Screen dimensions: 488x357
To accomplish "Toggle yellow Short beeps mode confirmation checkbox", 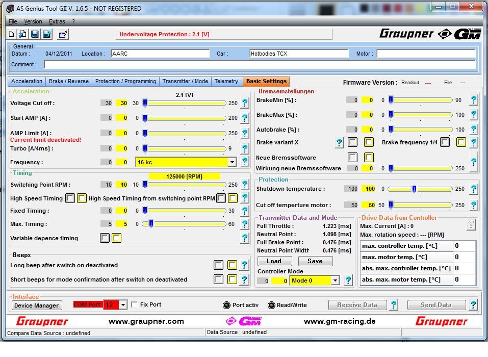I will pyautogui.click(x=232, y=279).
